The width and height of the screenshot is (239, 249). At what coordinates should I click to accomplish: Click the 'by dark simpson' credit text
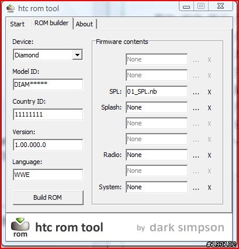181,228
